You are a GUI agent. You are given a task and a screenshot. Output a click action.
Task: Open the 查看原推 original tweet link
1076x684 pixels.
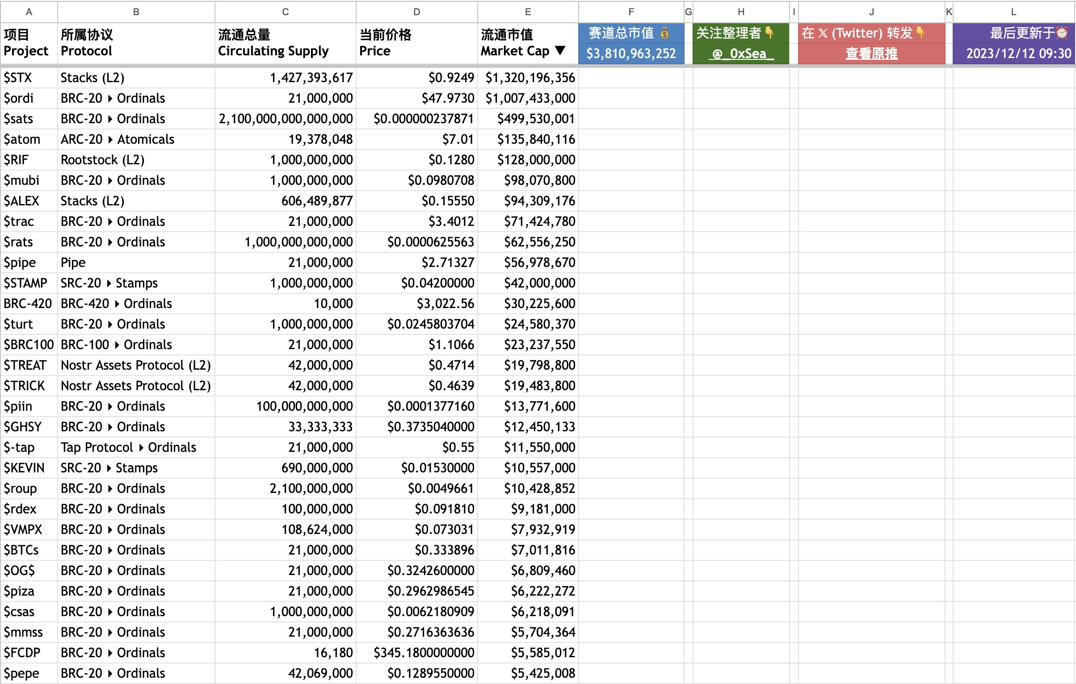tap(871, 54)
